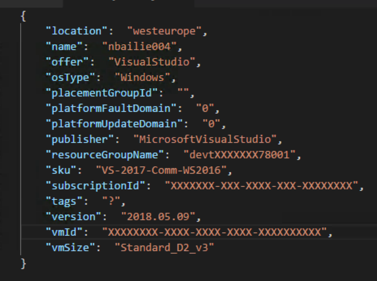This screenshot has width=377, height=281.
Task: Select the platformFaultDomain value "0"
Action: point(205,108)
